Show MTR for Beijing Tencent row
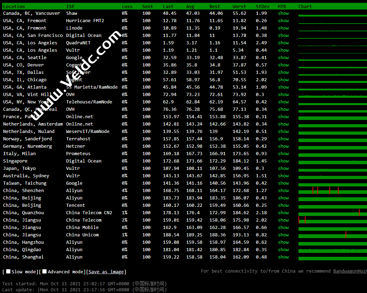The height and width of the screenshot is (293, 367). (283, 205)
